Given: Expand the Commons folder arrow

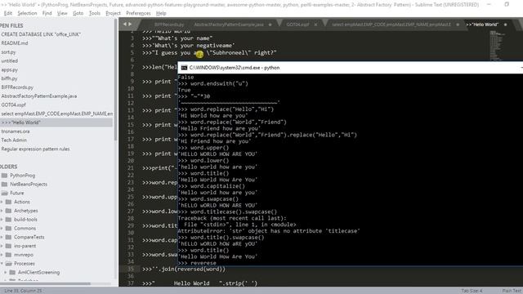Looking at the screenshot, I should tap(2, 229).
